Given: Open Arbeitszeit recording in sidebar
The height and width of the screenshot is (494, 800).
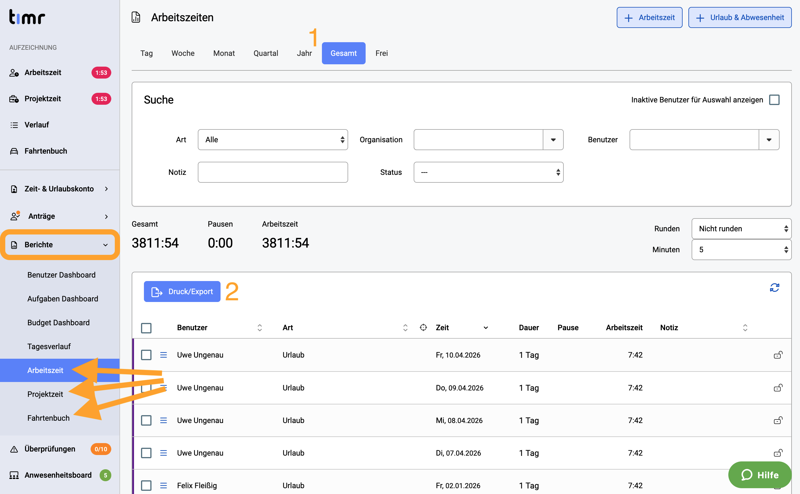Looking at the screenshot, I should pyautogui.click(x=43, y=72).
